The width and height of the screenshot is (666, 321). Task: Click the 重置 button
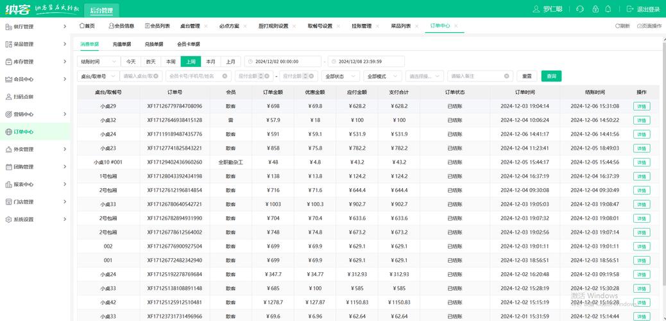click(x=527, y=76)
